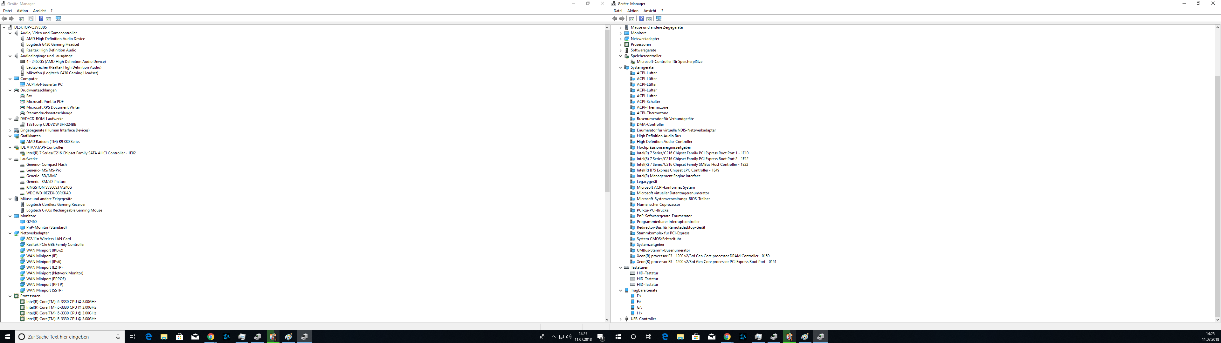Click the scan for hardware changes icon in left window
Viewport: 1221px width, 343px height.
pyautogui.click(x=58, y=18)
